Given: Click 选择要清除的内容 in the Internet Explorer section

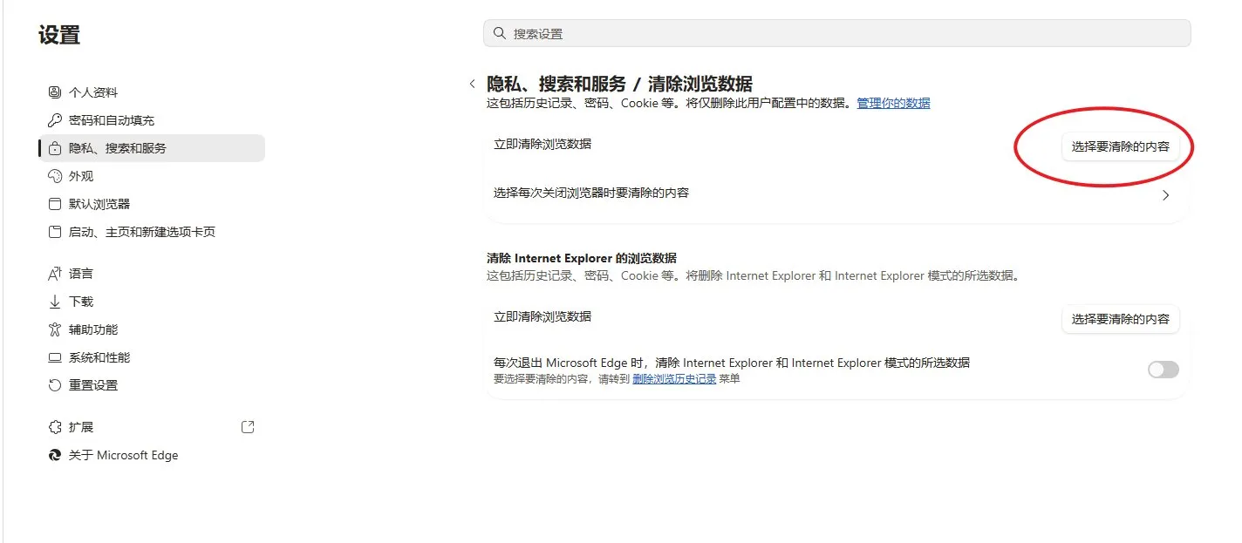Looking at the screenshot, I should [x=1120, y=319].
